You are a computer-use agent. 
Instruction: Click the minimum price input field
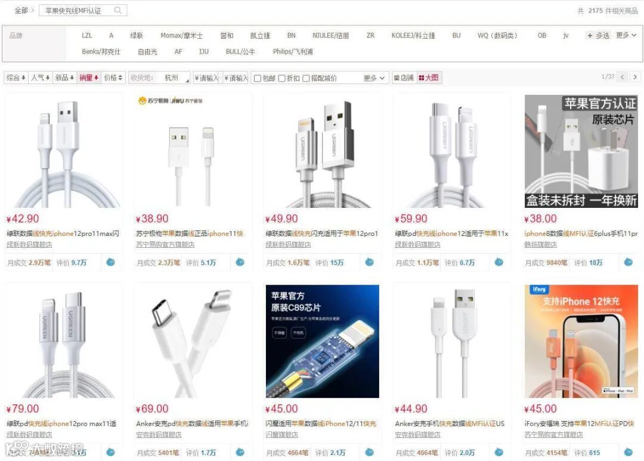point(207,78)
